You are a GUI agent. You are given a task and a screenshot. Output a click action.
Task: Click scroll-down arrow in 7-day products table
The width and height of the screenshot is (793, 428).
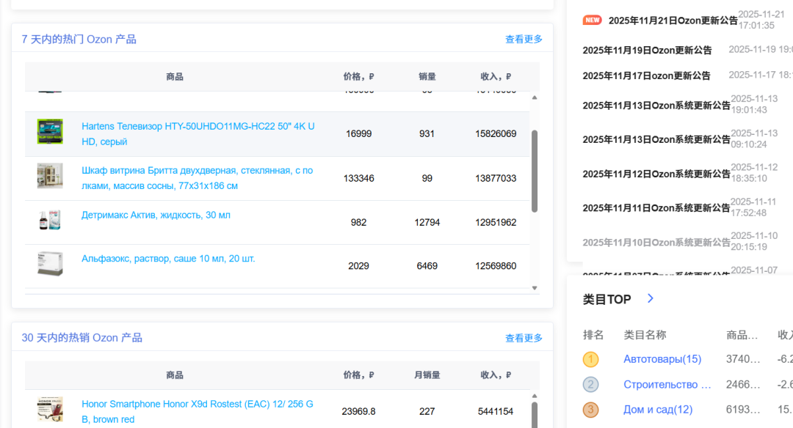click(x=535, y=288)
